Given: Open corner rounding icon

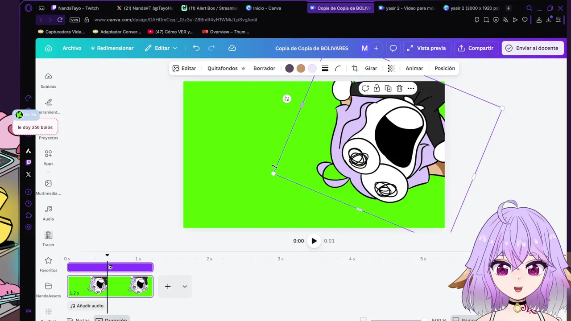Looking at the screenshot, I should click(338, 68).
